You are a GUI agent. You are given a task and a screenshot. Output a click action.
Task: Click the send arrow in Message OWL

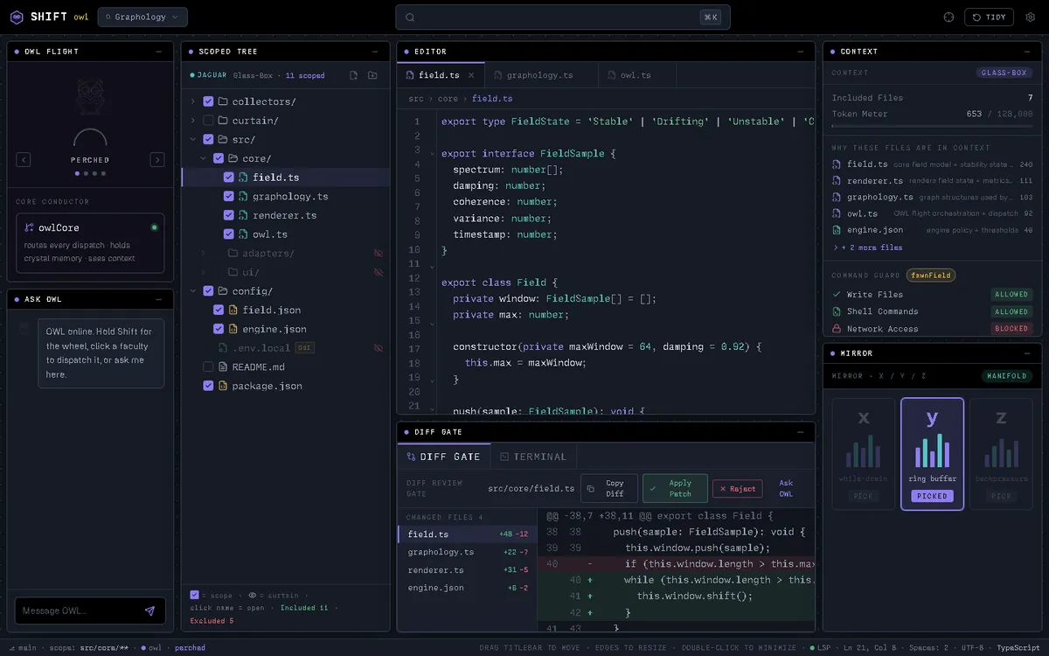point(149,611)
